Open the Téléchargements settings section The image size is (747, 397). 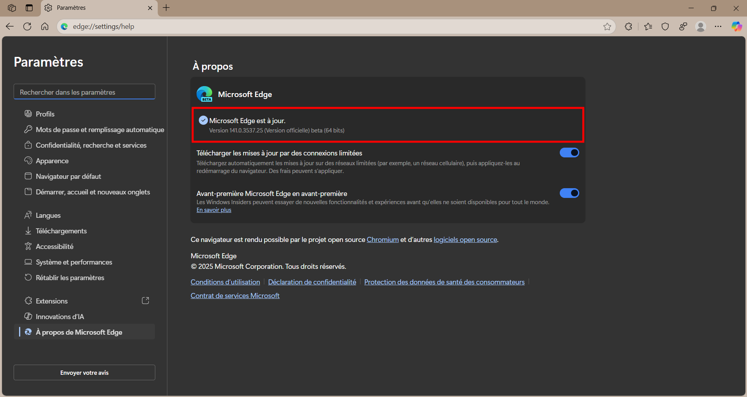(61, 231)
